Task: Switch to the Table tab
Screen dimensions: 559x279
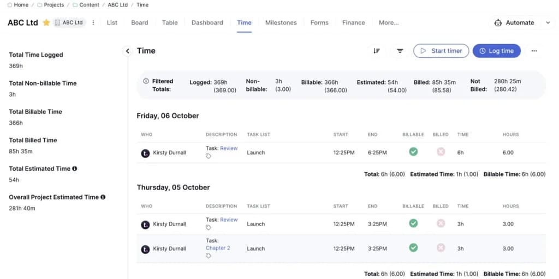Action: (x=170, y=23)
